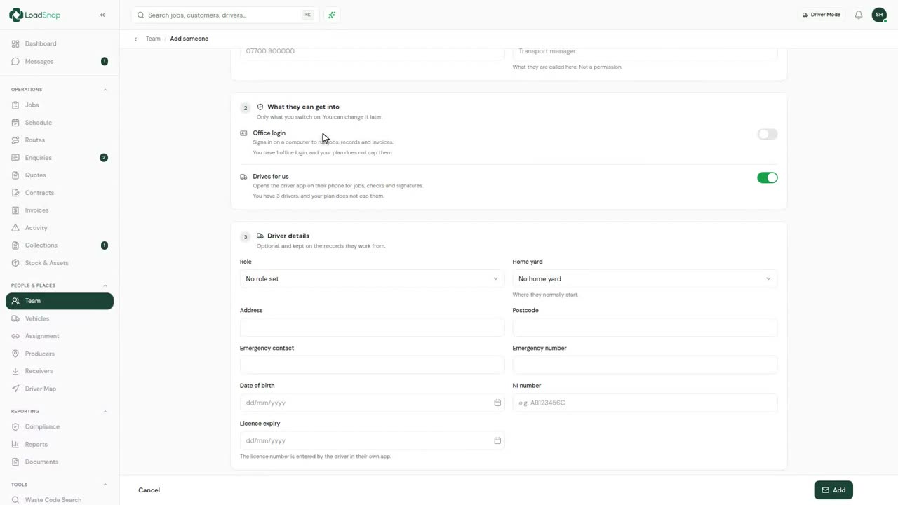Click the Add button
The image size is (898, 505).
[833, 490]
